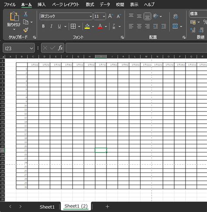The width and height of the screenshot is (207, 212).
Task: Open the Alignment group dialog launcher
Action: coord(184,38)
